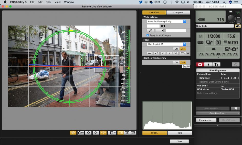Rotate live view clockwise
The image size is (242, 145).
pyautogui.click(x=96, y=133)
